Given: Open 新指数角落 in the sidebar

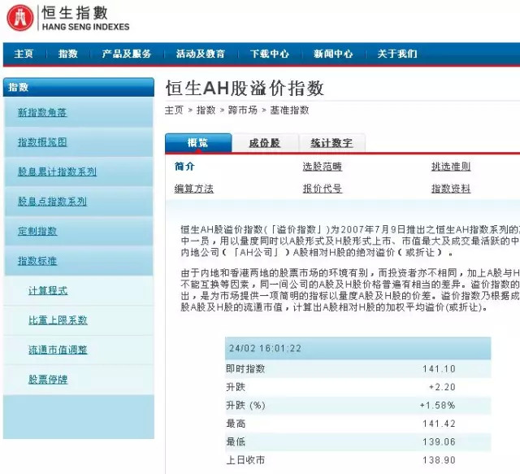Looking at the screenshot, I should point(42,112).
